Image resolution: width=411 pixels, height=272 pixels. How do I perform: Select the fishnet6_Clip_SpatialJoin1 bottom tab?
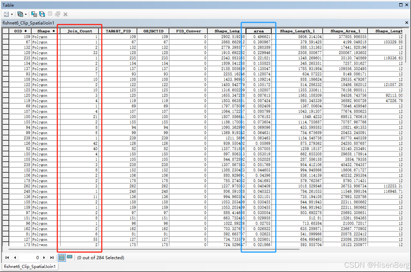(x=30, y=267)
